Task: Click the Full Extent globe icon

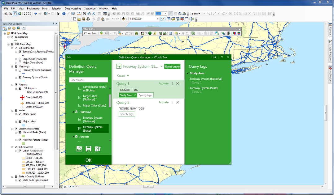Action: point(20,14)
